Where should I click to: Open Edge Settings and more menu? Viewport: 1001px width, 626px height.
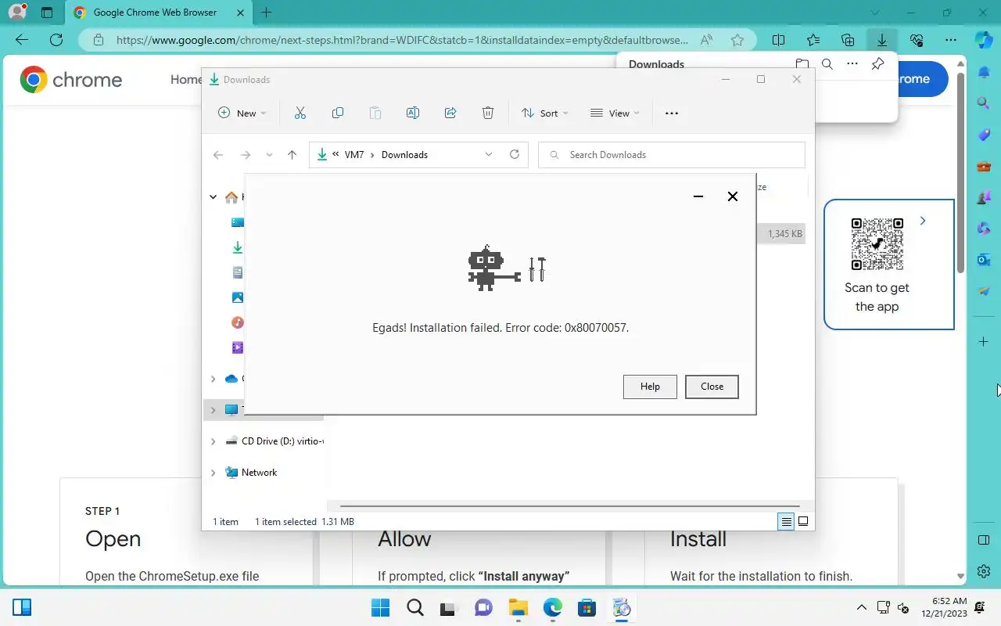pyautogui.click(x=951, y=40)
